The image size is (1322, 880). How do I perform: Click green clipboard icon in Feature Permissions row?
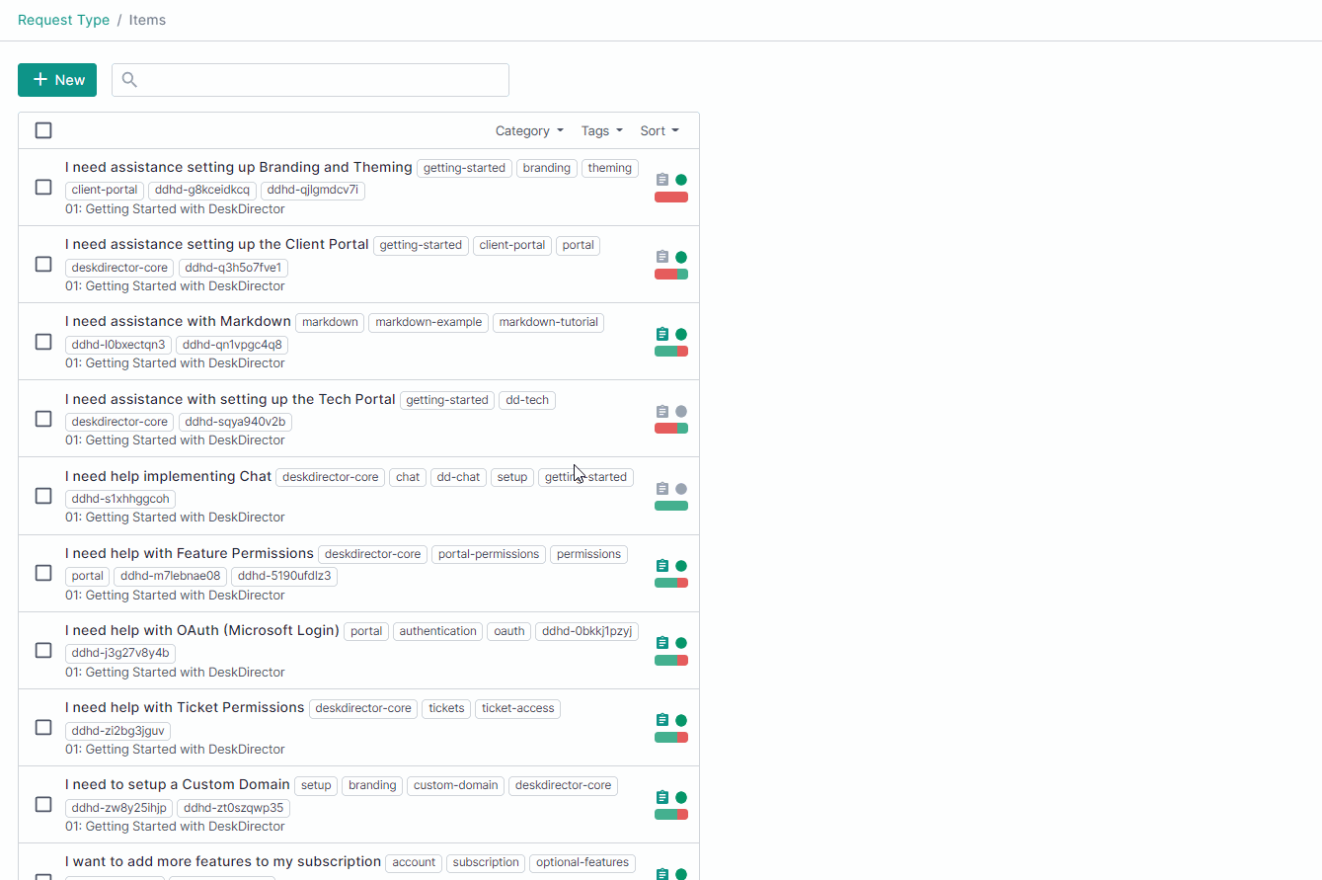pos(662,566)
